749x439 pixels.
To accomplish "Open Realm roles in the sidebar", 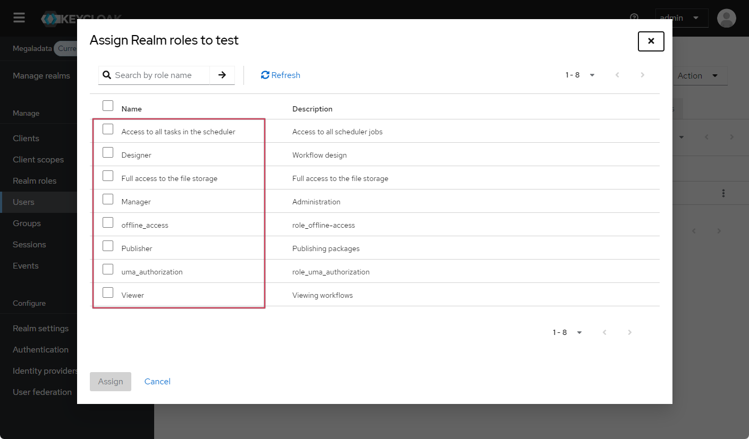I will pyautogui.click(x=35, y=180).
